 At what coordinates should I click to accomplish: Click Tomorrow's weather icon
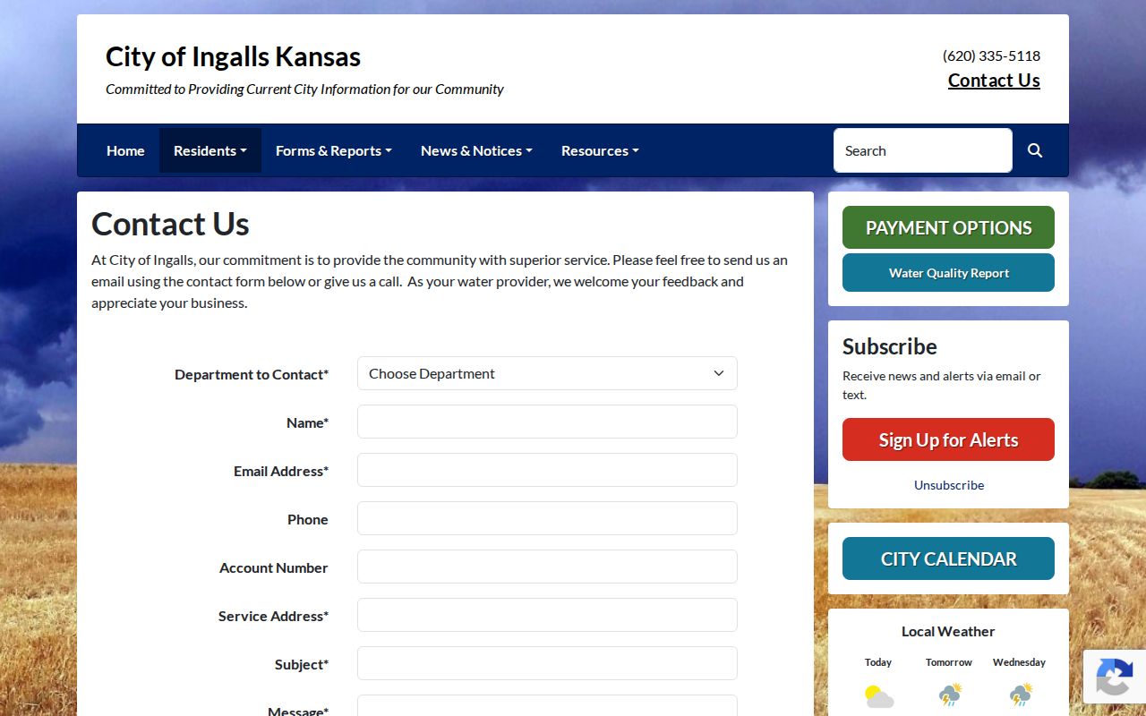(x=949, y=695)
